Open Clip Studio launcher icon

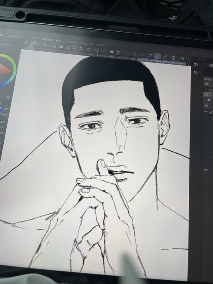click(45, 44)
